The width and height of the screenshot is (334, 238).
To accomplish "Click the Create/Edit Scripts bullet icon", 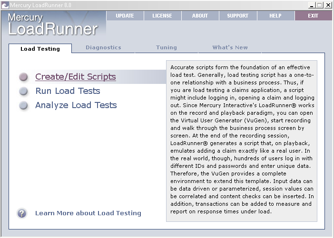I will (24, 77).
